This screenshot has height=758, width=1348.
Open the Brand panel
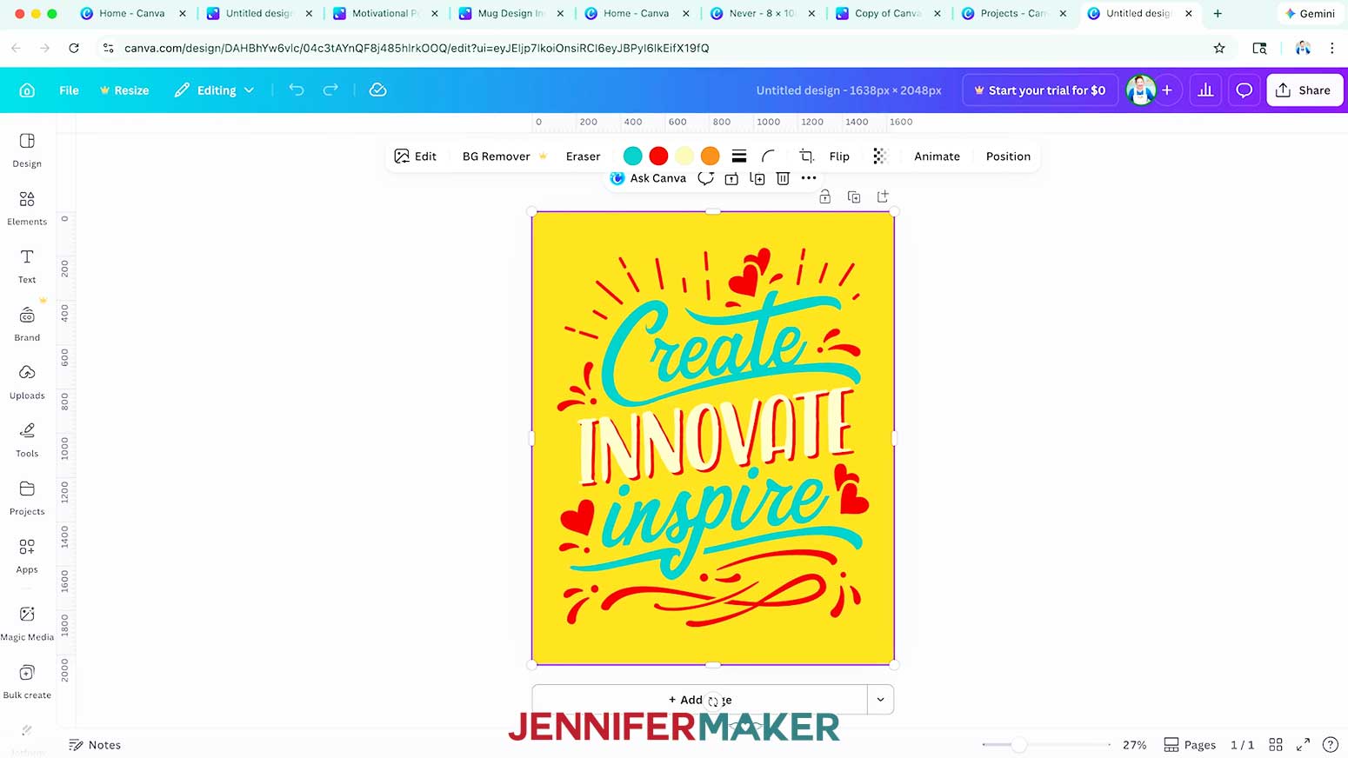tap(27, 324)
